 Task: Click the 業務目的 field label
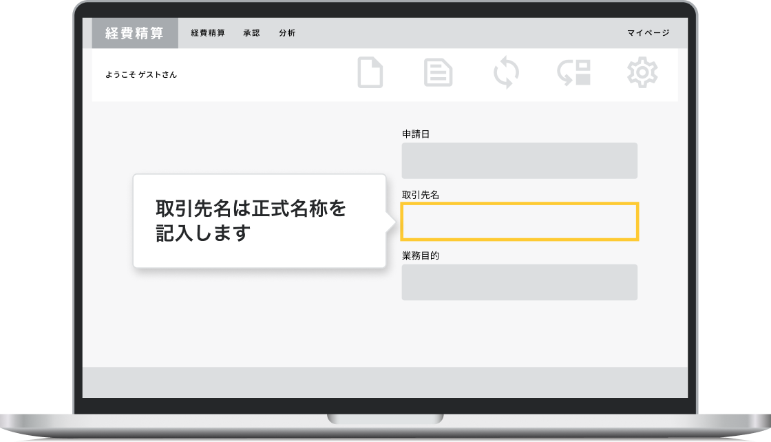(x=421, y=255)
